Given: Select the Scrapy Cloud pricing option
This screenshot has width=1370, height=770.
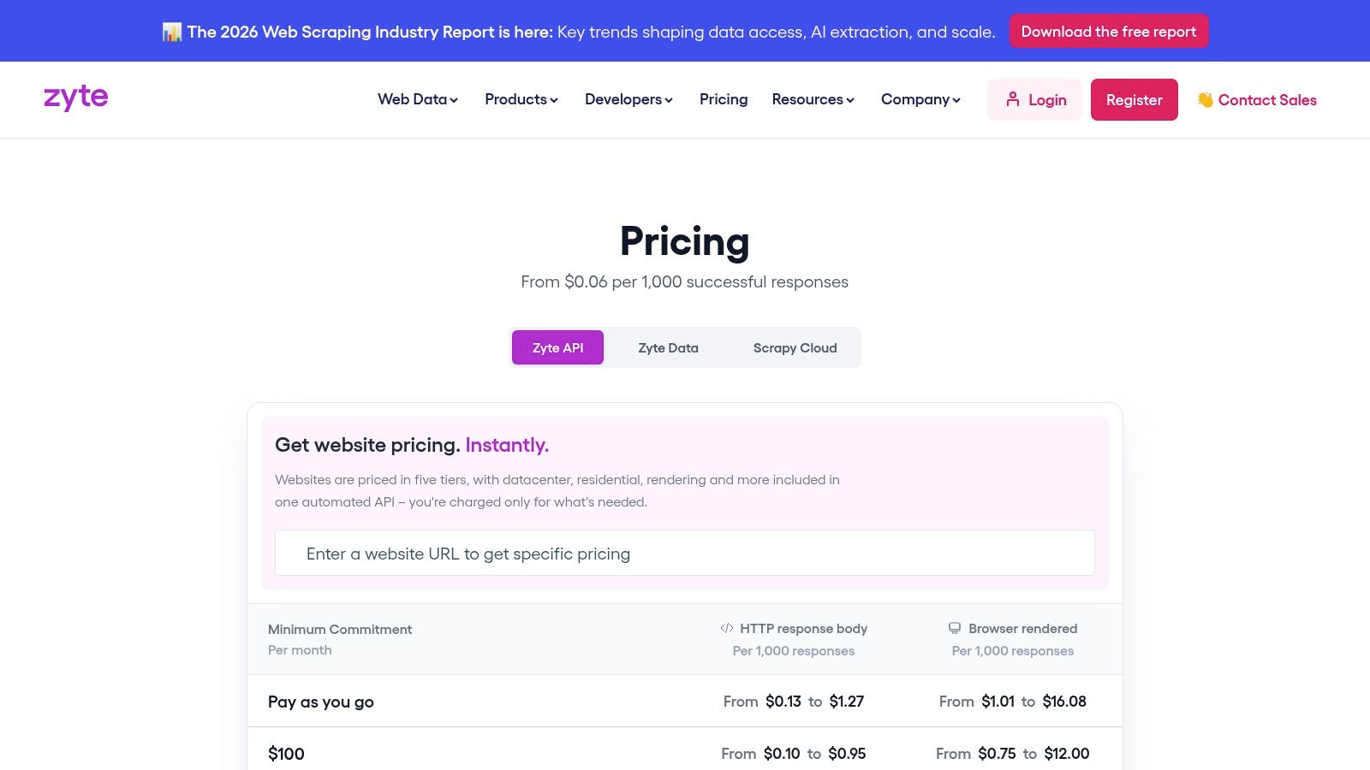Looking at the screenshot, I should [x=795, y=347].
